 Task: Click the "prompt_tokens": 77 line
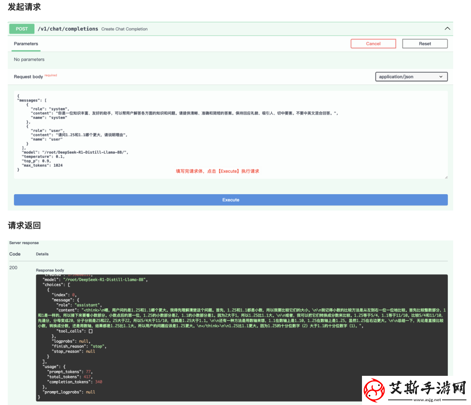[x=69, y=372]
